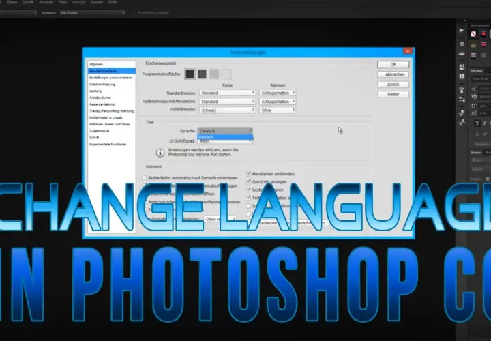This screenshot has height=341, width=491.
Task: Choose the lightest interface color swatch
Action: 226,74
